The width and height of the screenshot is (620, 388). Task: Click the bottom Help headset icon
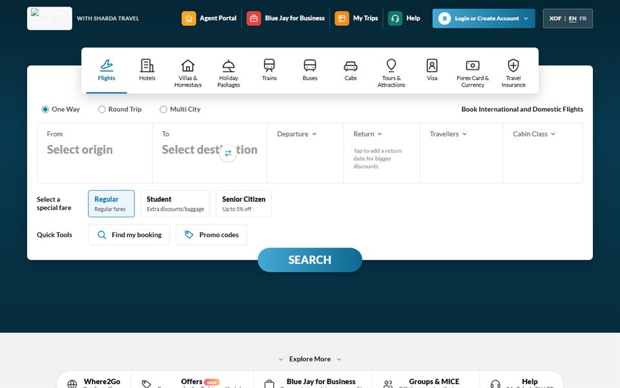coord(495,383)
